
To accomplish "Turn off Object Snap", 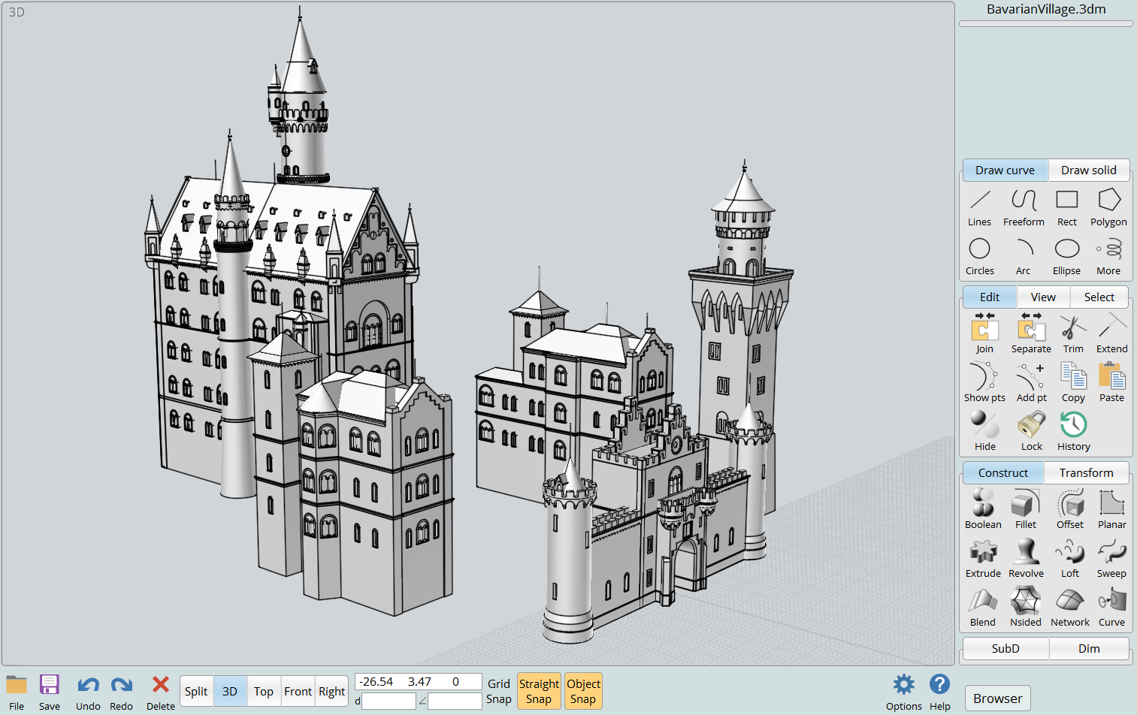I will coord(583,691).
